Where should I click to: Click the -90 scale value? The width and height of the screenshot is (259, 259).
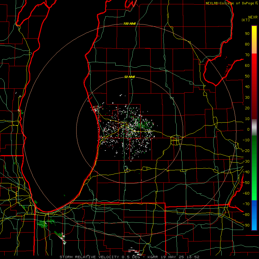pyautogui.click(x=246, y=225)
